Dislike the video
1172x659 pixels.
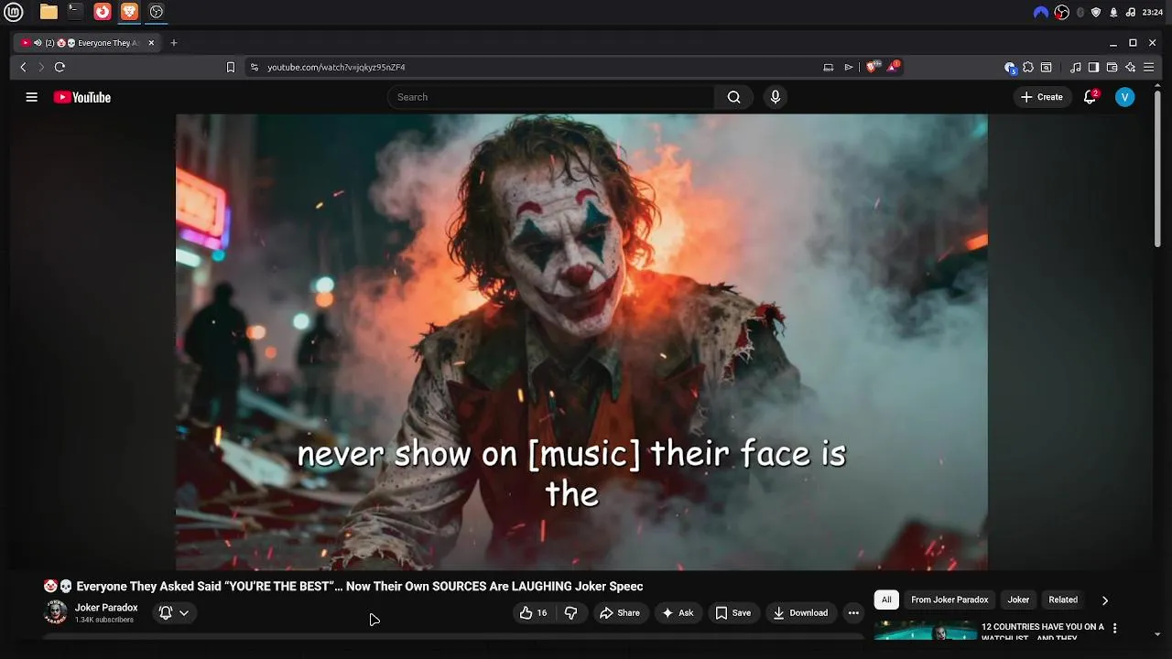pos(570,613)
